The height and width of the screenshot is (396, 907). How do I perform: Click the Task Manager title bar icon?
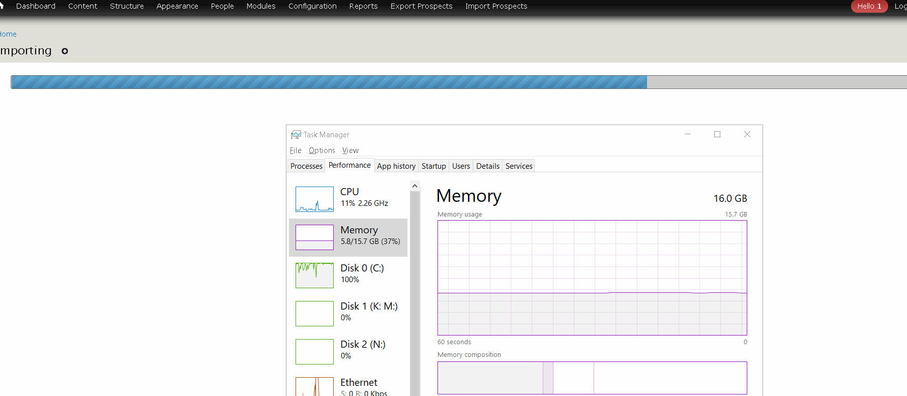point(296,134)
